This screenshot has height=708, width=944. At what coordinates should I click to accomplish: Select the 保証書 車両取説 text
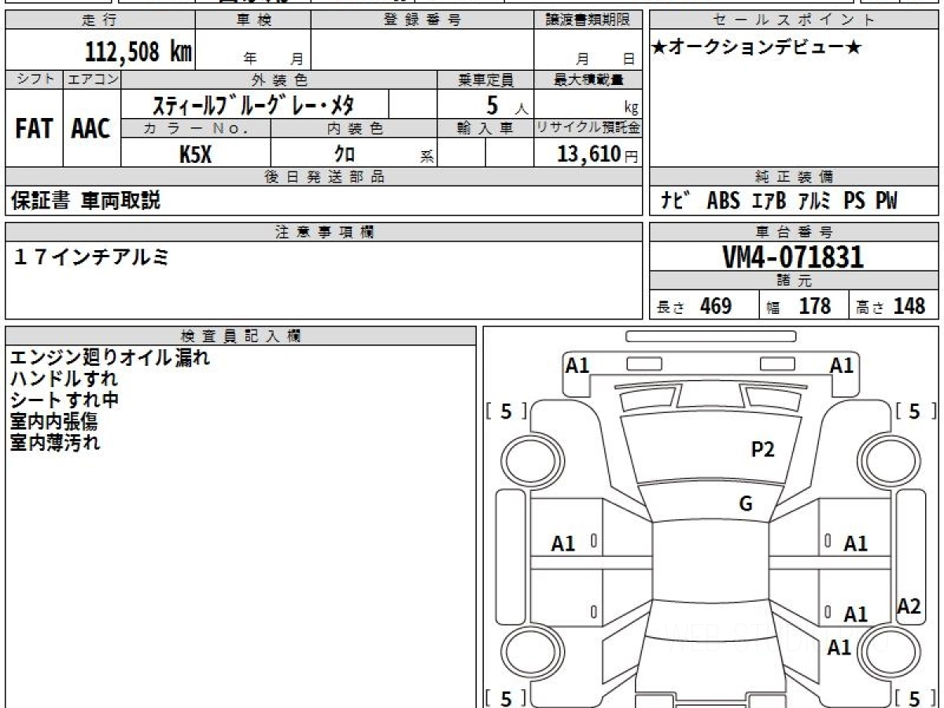pyautogui.click(x=86, y=201)
